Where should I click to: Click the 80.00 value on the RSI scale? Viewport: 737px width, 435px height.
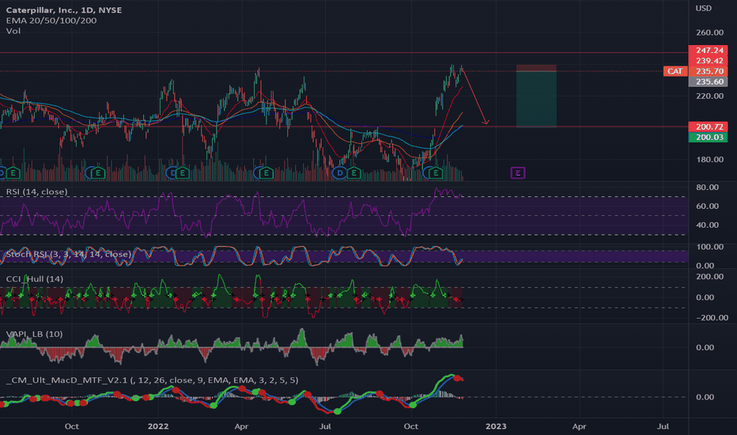pos(708,187)
